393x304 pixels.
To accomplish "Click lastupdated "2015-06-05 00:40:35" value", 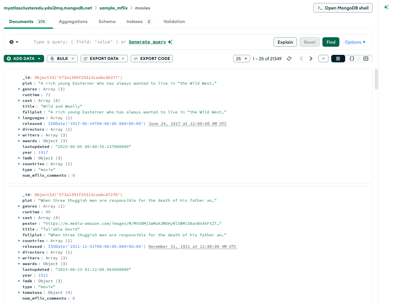I will (x=93, y=147).
